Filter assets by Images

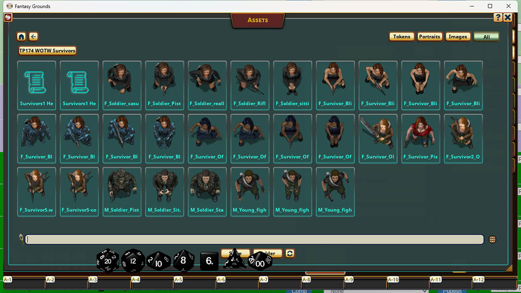click(458, 37)
